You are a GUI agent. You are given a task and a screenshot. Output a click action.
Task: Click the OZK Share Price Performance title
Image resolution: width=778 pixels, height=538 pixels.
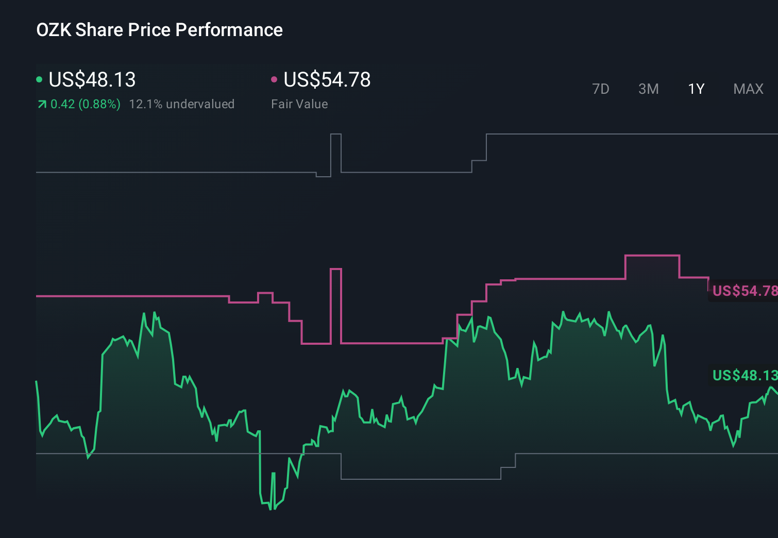[160, 30]
